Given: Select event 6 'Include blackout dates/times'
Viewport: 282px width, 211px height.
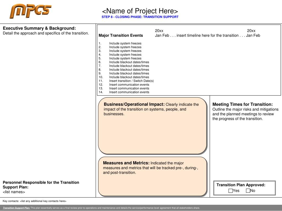Looking at the screenshot, I should (x=129, y=62).
